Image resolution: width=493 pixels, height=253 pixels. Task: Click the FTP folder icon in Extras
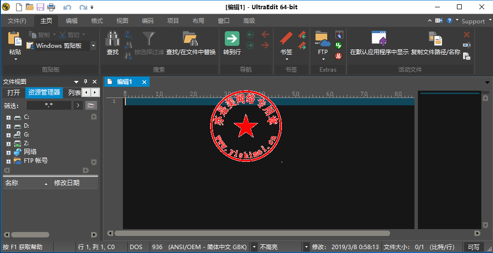(322, 38)
